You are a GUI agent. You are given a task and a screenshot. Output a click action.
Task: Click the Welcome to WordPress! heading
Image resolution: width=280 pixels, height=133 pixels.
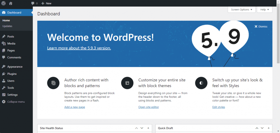(x=100, y=37)
